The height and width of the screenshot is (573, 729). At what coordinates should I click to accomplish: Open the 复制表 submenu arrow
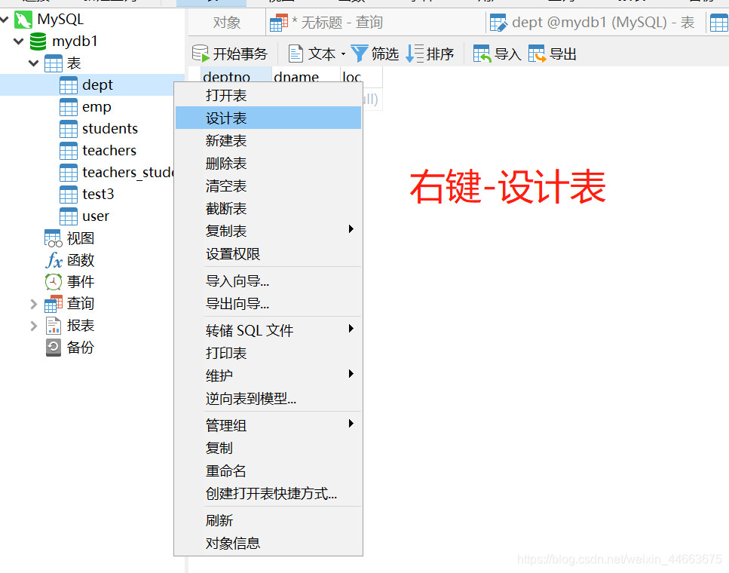coord(351,229)
